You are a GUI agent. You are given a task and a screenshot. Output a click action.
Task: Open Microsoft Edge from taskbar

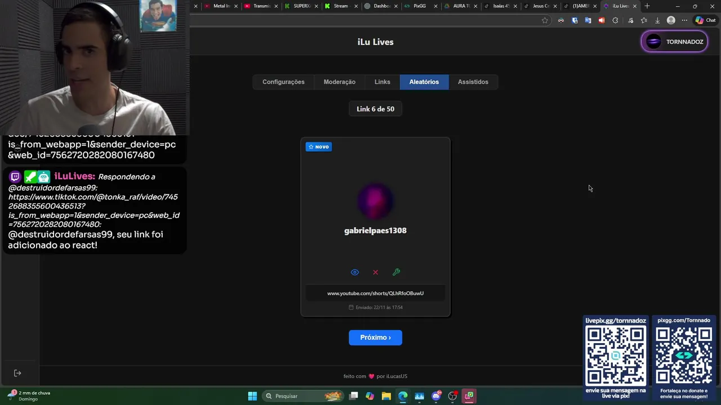pyautogui.click(x=403, y=396)
